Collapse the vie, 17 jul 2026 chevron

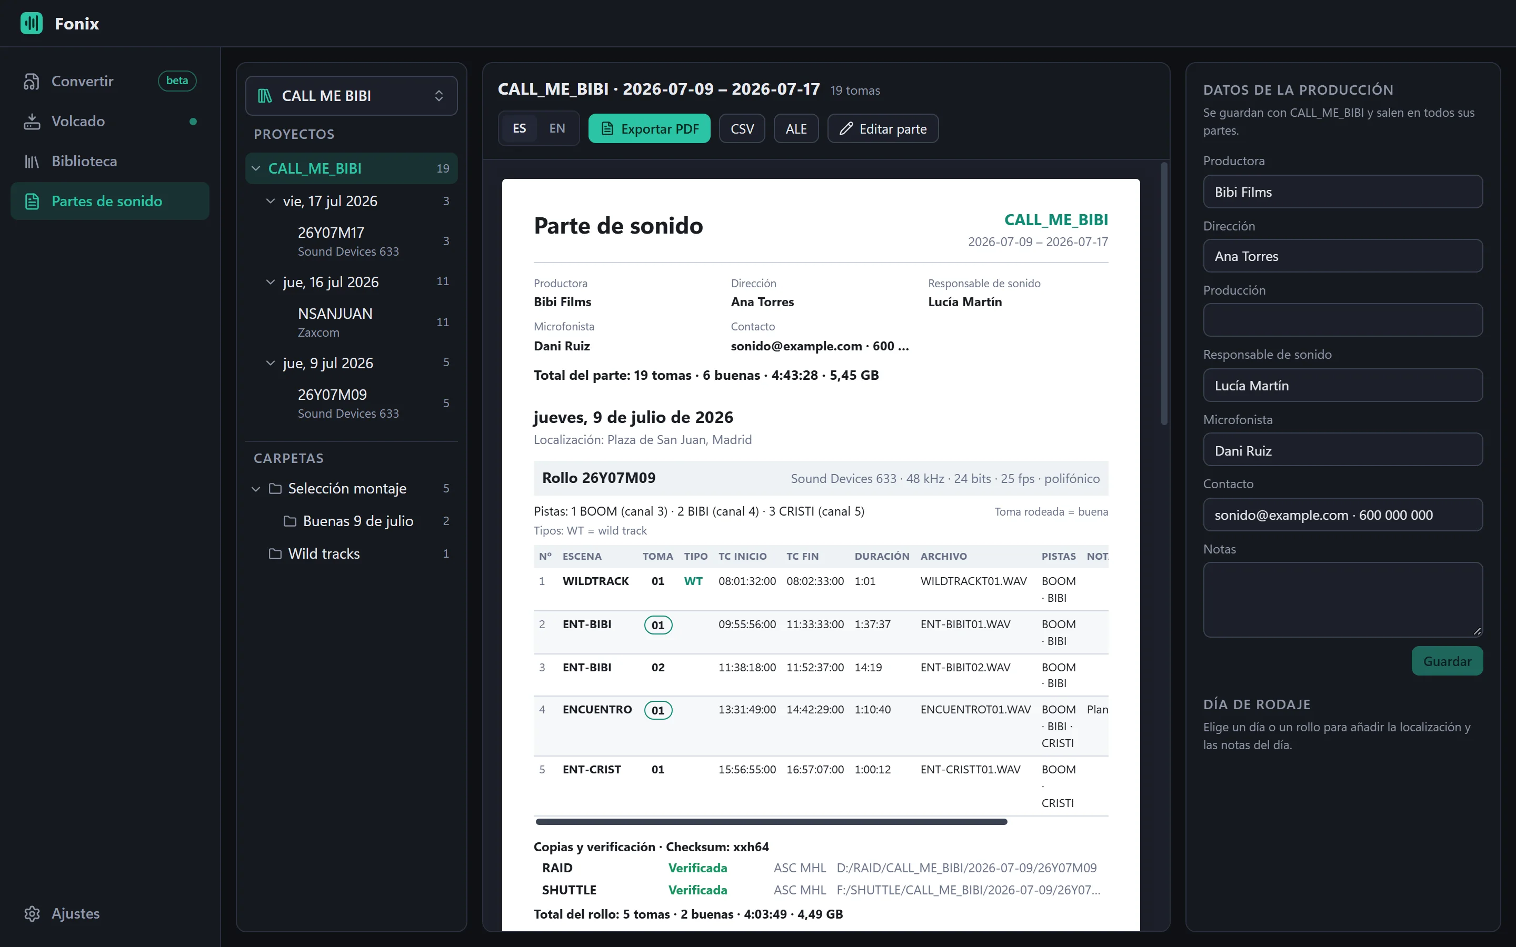[x=271, y=201]
